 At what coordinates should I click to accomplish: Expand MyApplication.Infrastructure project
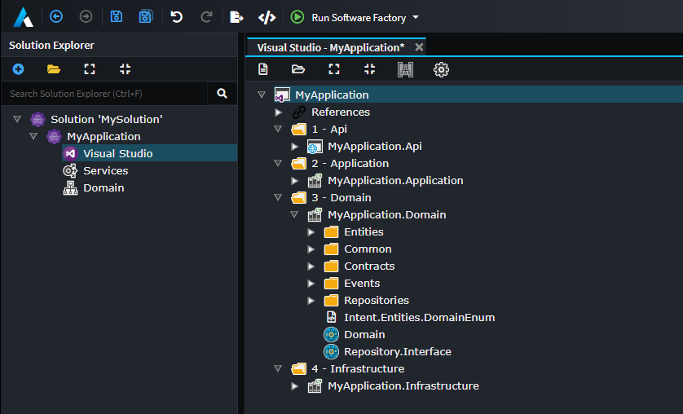295,386
